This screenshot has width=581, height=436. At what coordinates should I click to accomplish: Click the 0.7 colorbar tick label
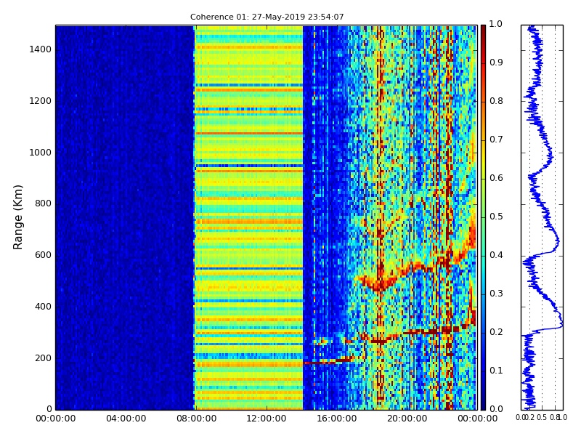[x=496, y=140]
